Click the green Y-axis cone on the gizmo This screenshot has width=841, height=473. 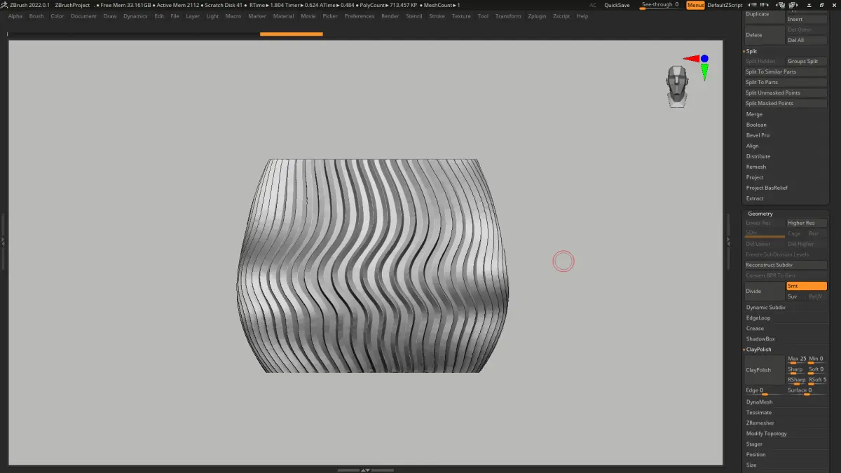(x=704, y=71)
